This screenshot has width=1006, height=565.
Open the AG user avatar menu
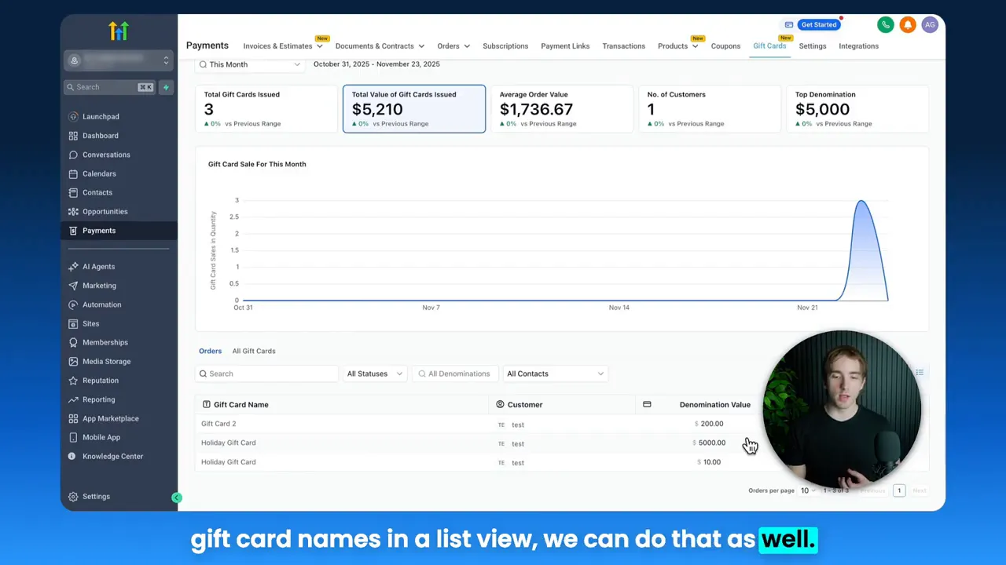[930, 25]
